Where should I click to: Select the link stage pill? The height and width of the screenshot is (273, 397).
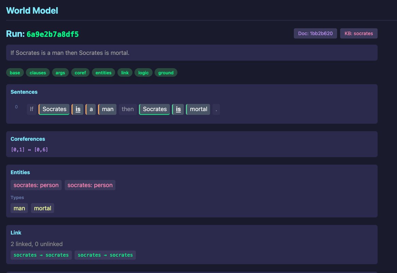point(125,73)
